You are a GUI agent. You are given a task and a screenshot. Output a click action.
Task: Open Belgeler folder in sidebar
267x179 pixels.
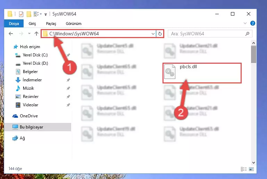point(30,72)
